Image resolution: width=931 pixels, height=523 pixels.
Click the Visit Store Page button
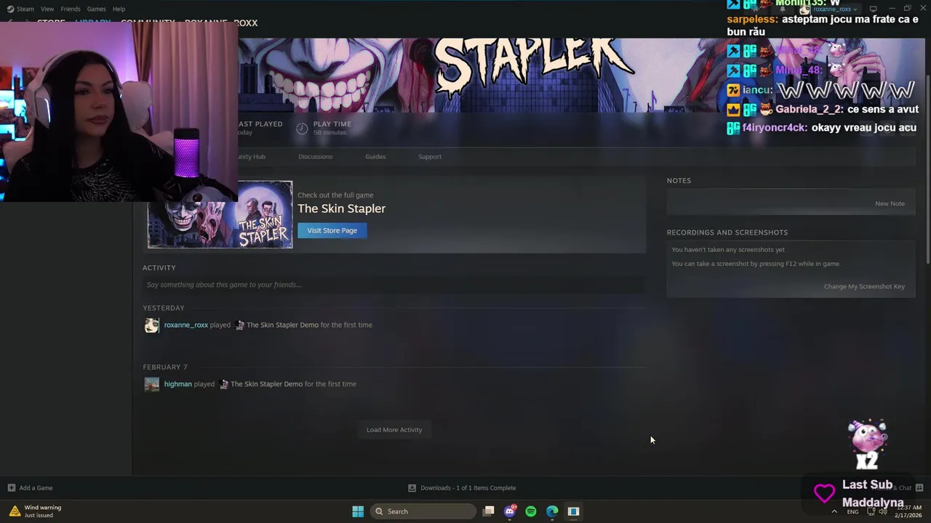(332, 230)
